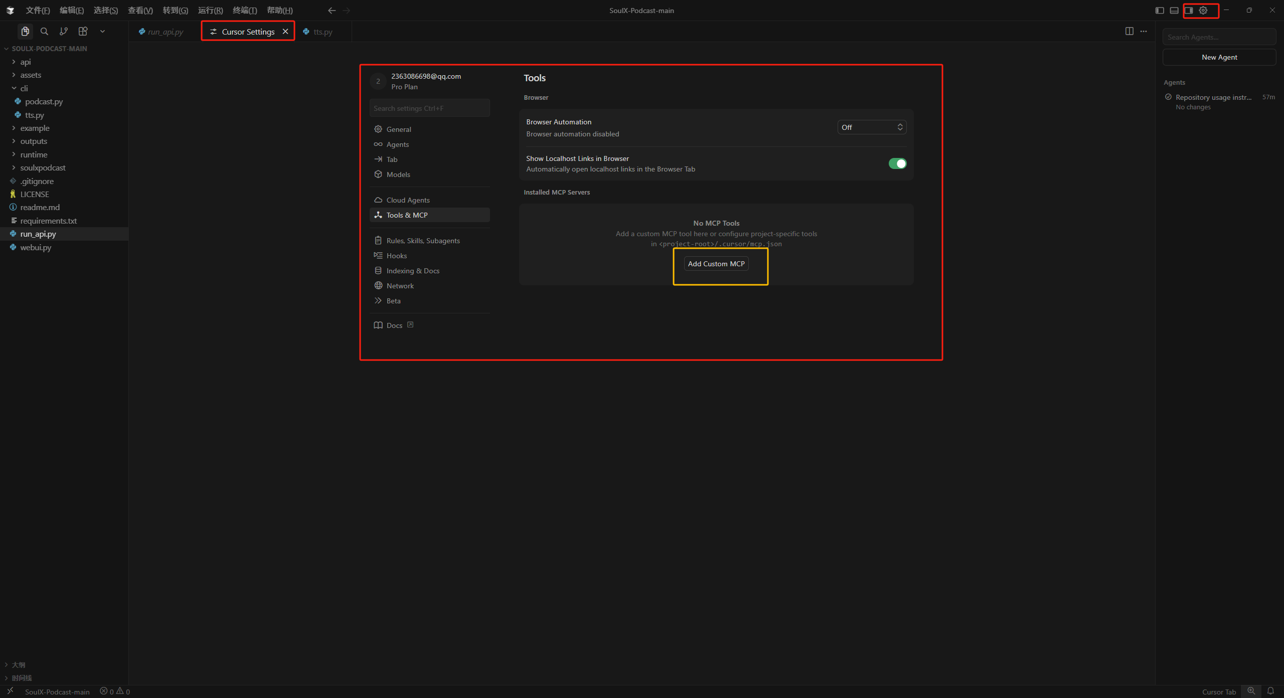The width and height of the screenshot is (1284, 698).
Task: Click the settings gear in title bar
Action: point(1203,10)
